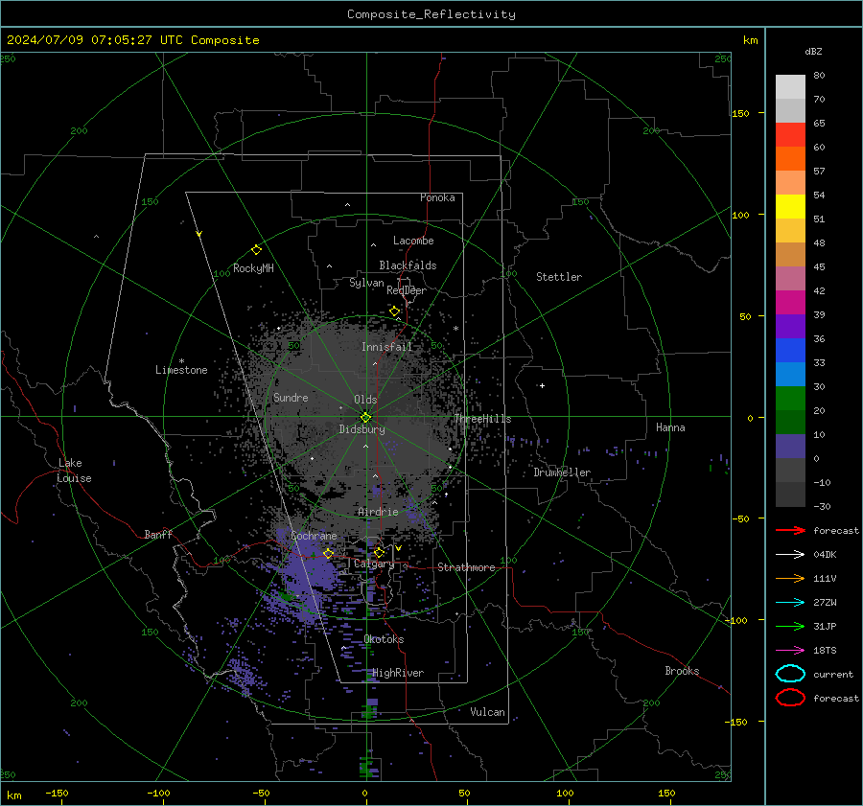Click the bright yellow dBZ swatch
This screenshot has width=863, height=806.
(x=790, y=207)
